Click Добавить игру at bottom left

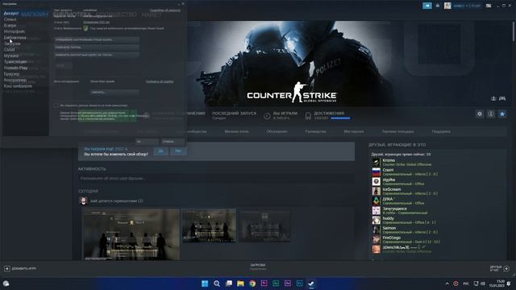tap(24, 268)
